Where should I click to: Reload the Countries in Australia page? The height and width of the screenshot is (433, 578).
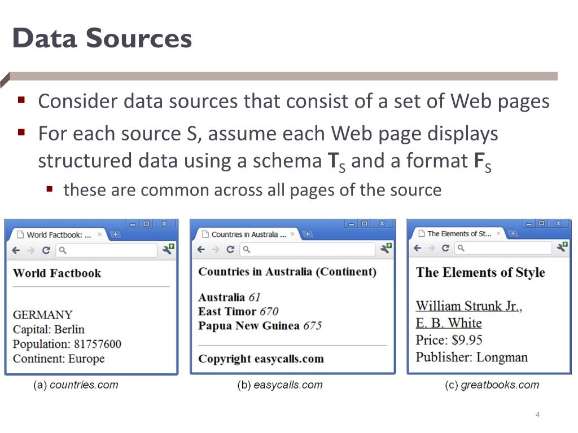tap(230, 249)
